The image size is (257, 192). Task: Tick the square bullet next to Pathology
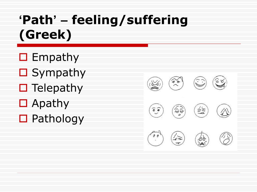(x=23, y=118)
